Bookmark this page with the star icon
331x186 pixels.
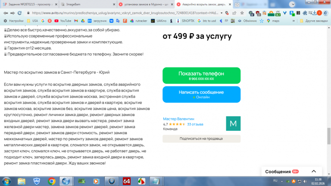coord(242,13)
